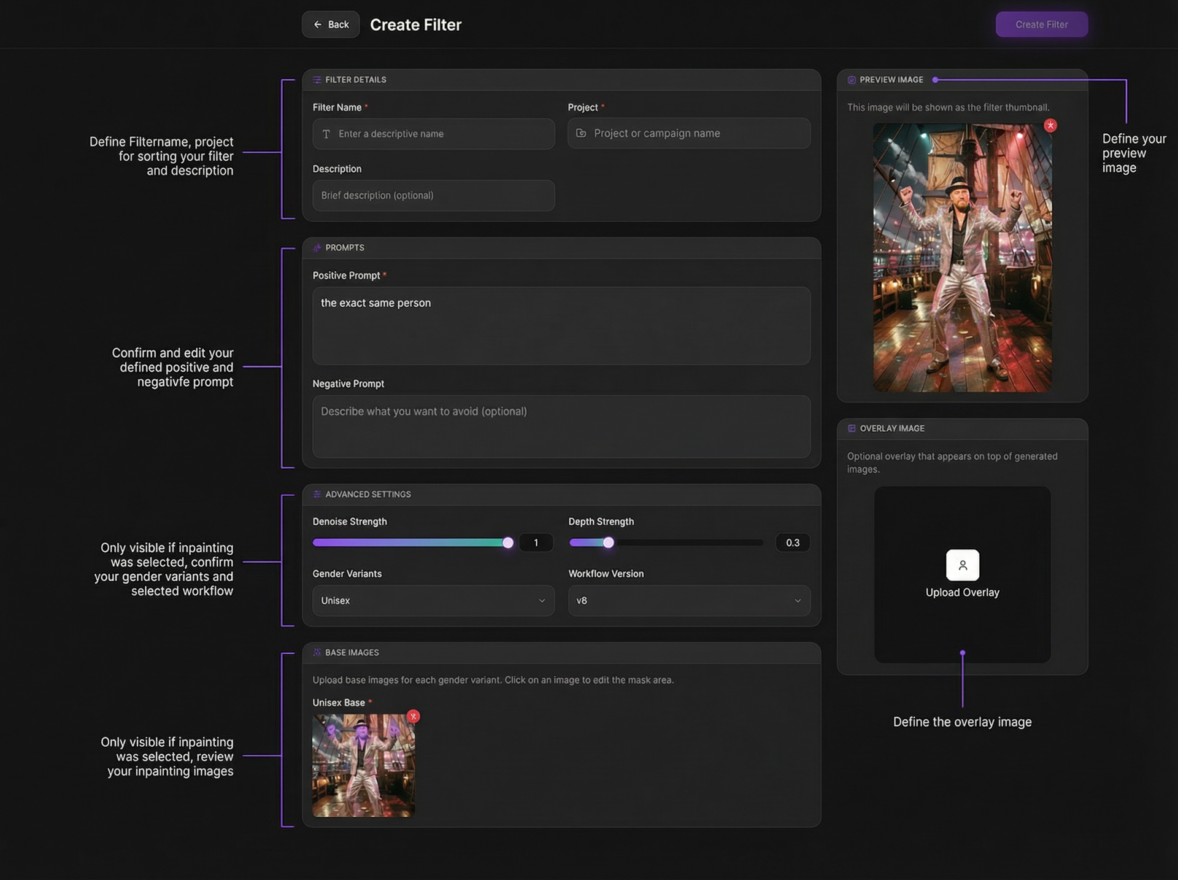
Task: Open the Unisex Base image thumbnail to edit mask
Action: [363, 766]
